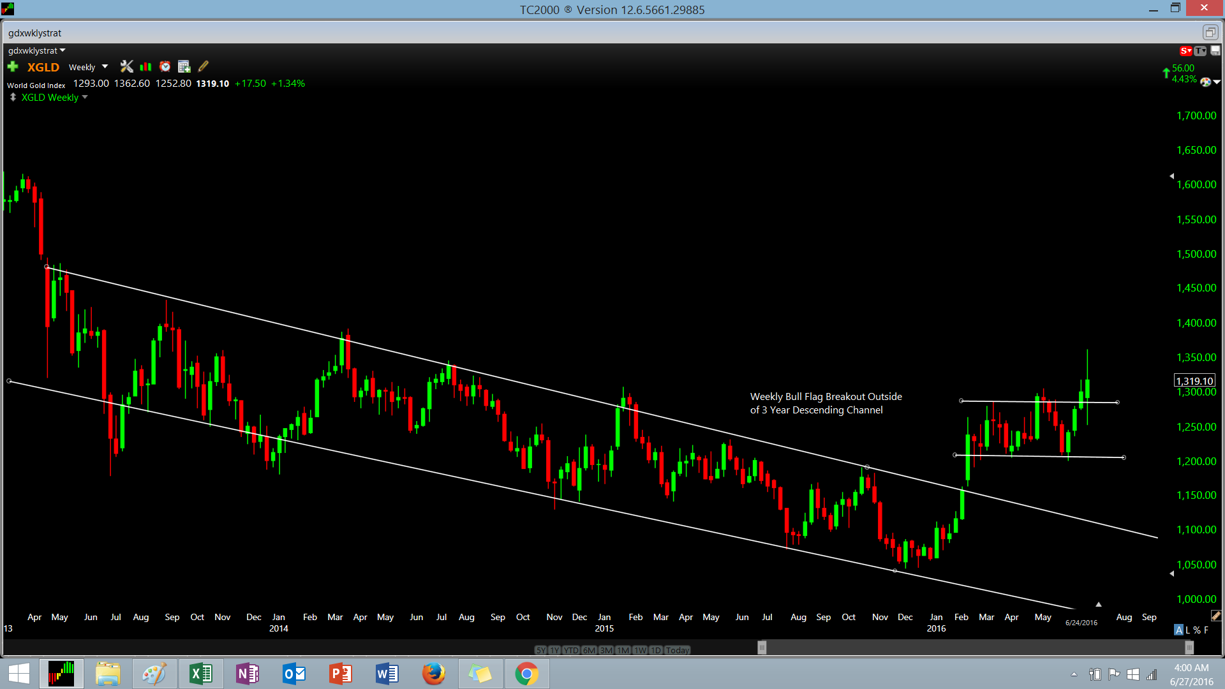Click the candlestick plot style icon

point(145,67)
